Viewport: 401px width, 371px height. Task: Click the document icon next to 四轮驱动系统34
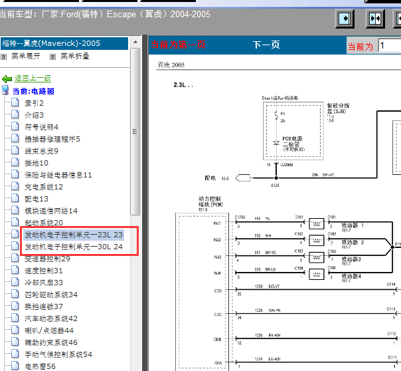coord(15,294)
